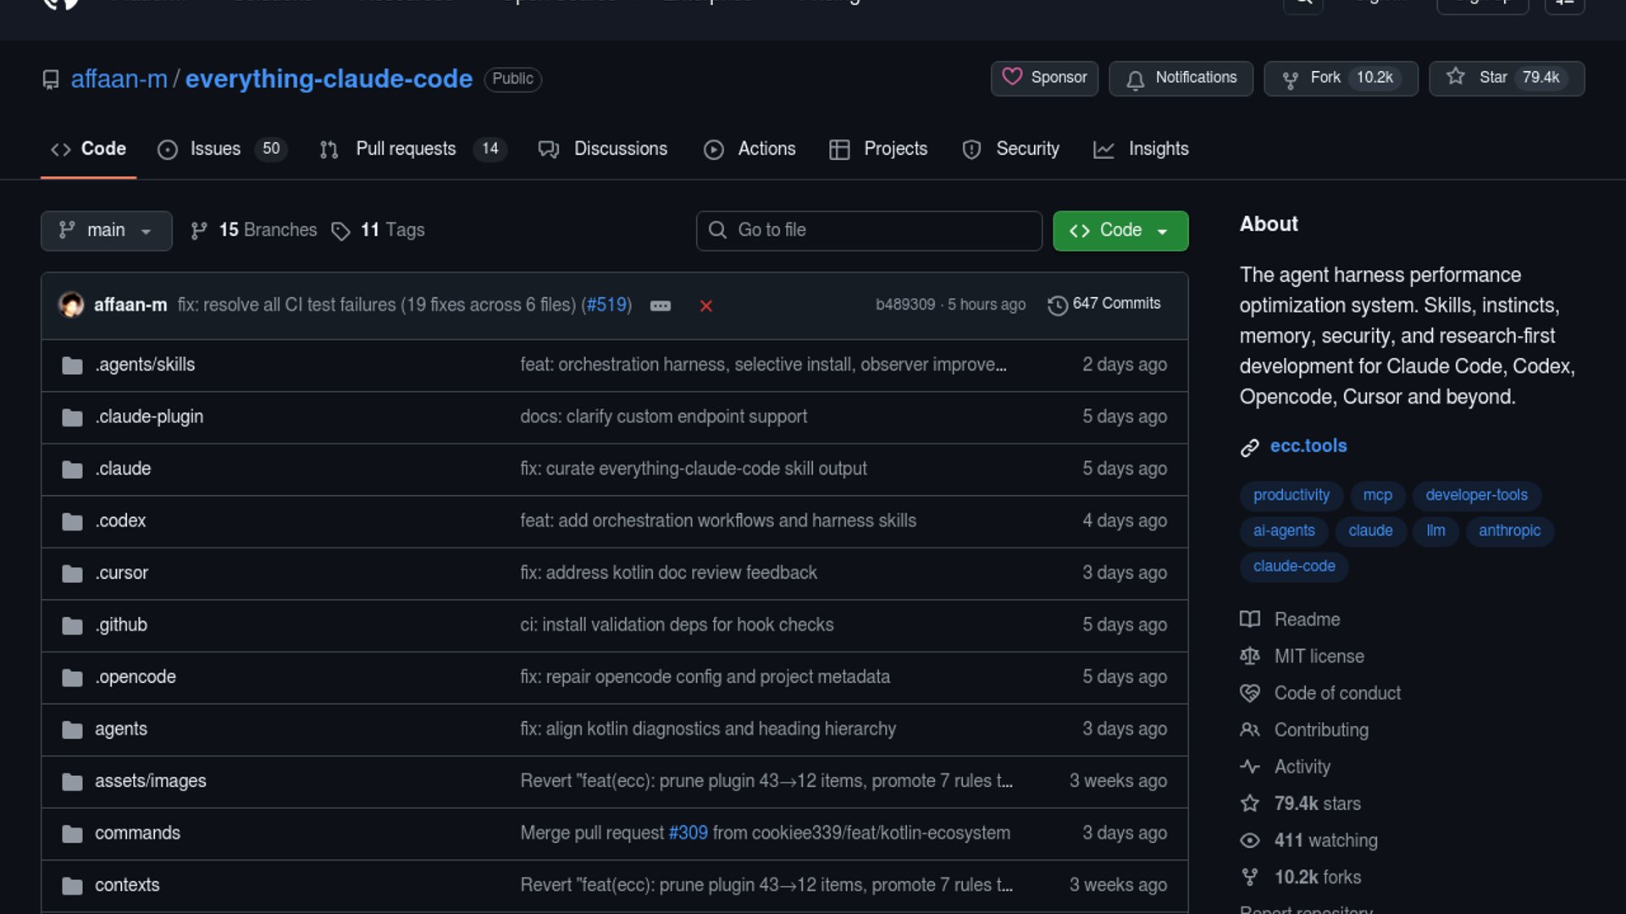Expand commit message ellipsis button

[x=661, y=306]
